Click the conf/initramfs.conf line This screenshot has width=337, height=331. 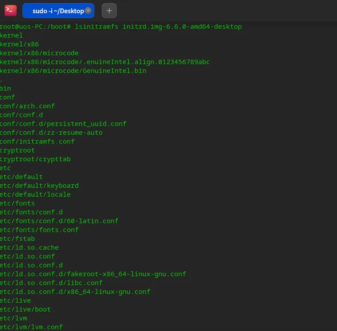[37, 141]
